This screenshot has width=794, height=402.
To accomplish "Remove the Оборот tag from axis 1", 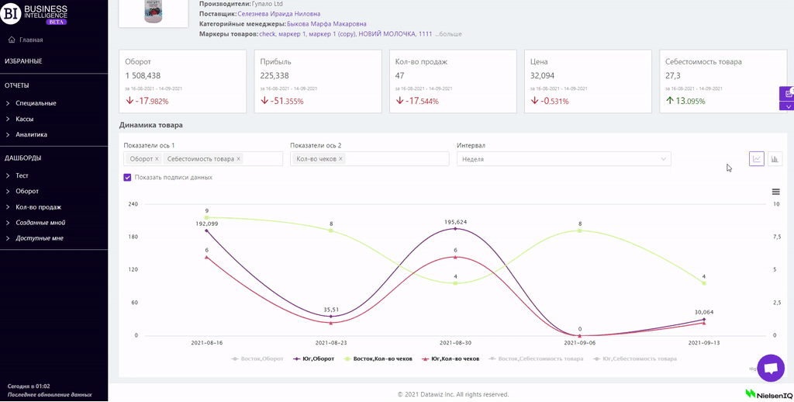I will 157,159.
